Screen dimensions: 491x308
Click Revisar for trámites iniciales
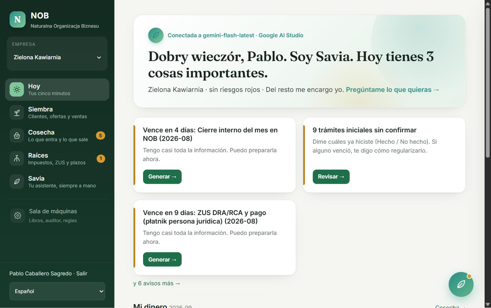click(331, 177)
